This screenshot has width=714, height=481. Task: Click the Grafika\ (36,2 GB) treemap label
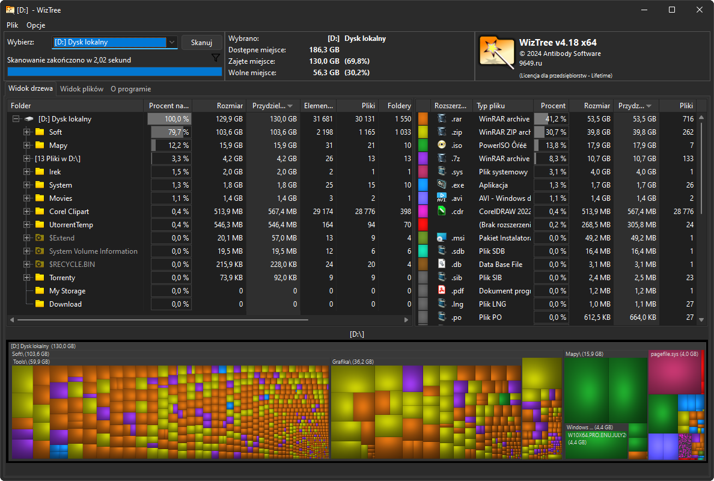click(353, 362)
